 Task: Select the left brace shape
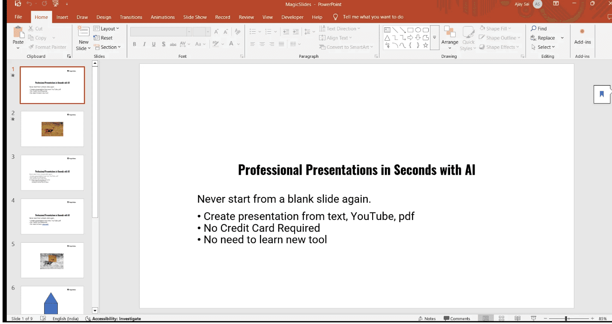[410, 45]
